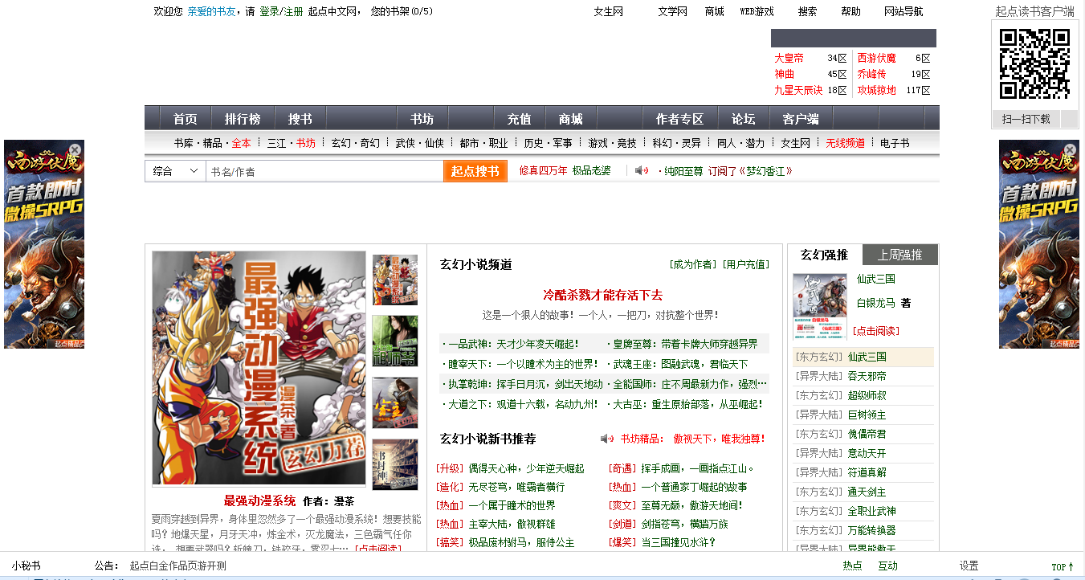Select the first One Piece small cover thumbnail
Viewport: 1085px width, 580px height.
click(395, 280)
